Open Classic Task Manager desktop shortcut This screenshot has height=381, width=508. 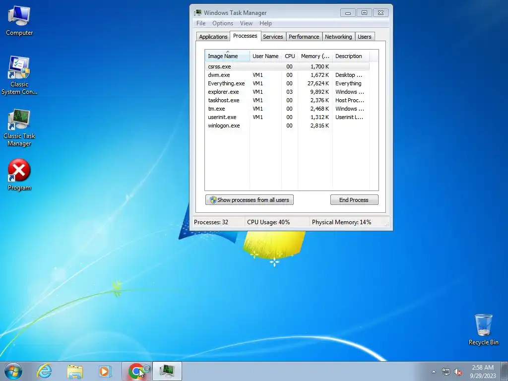click(19, 128)
